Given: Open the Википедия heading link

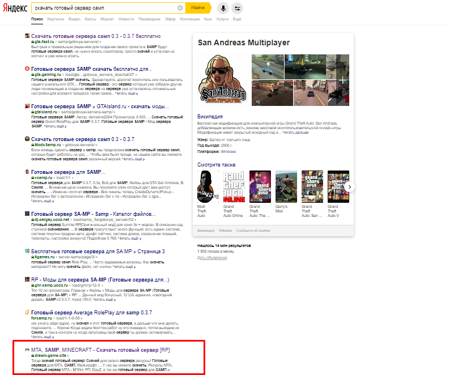Looking at the screenshot, I should coord(210,117).
